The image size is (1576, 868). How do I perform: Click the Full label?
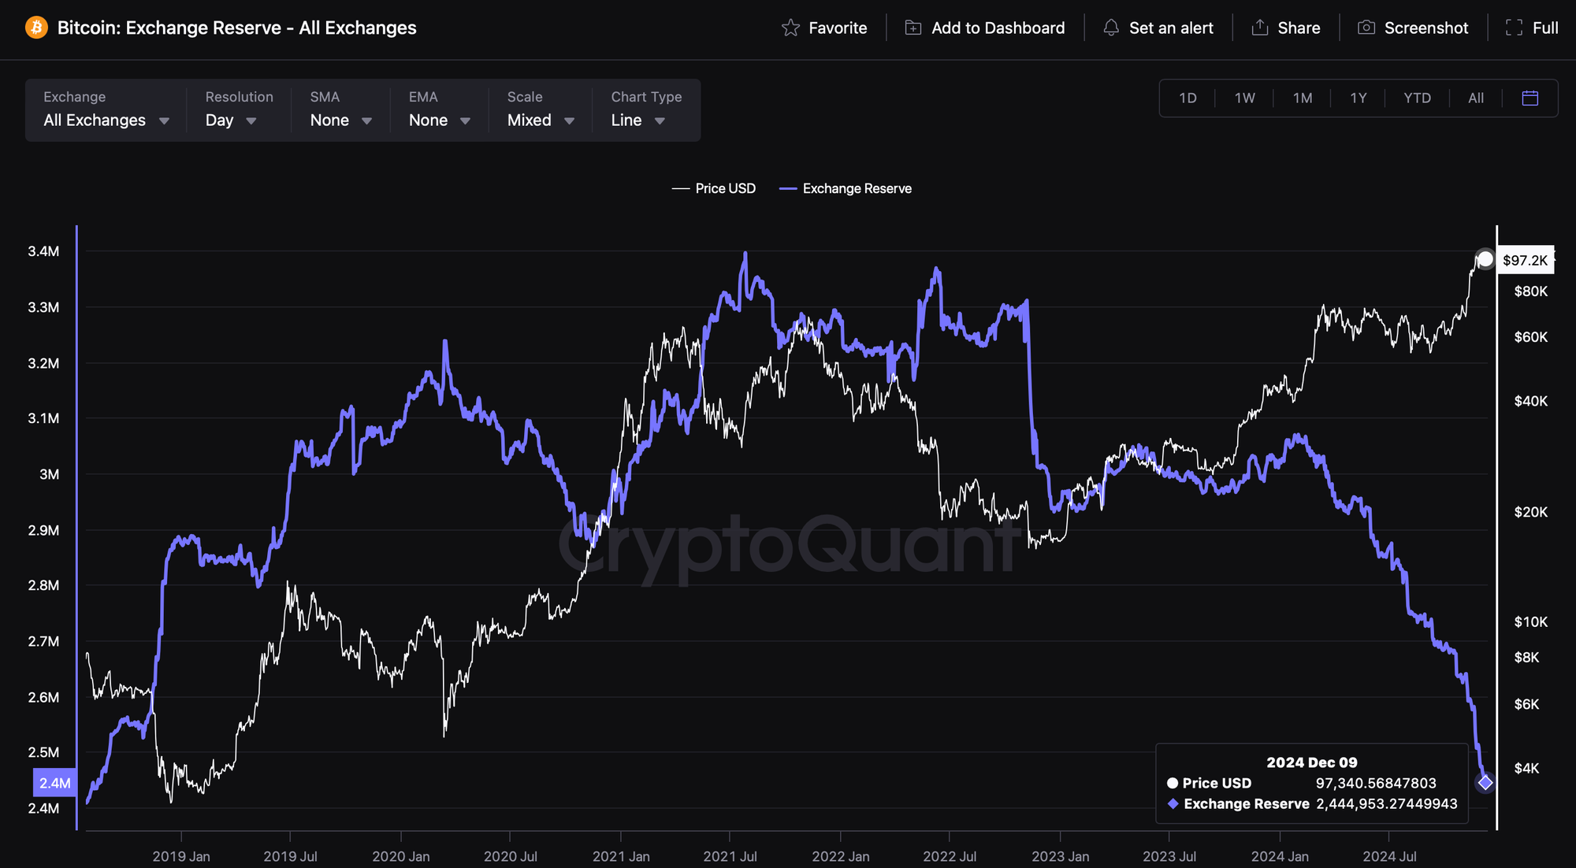(1545, 28)
